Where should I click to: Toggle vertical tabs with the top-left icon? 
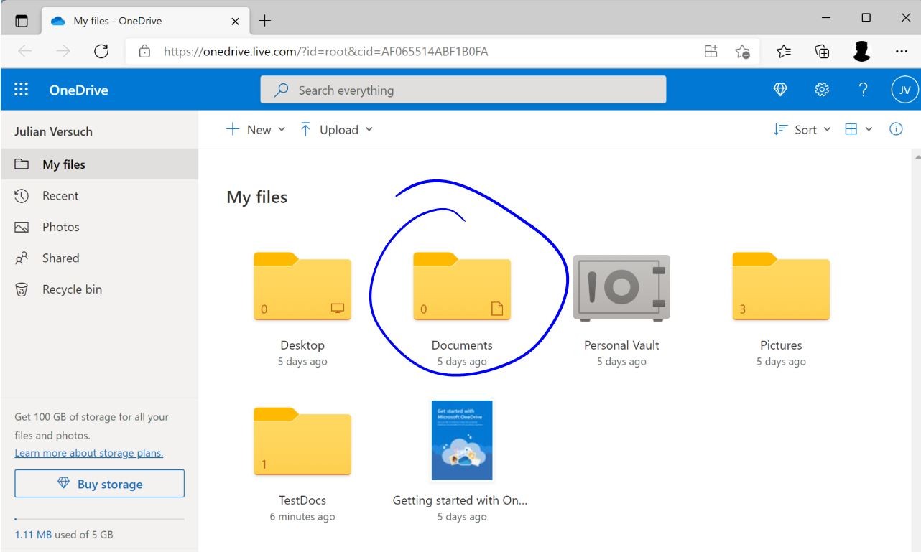click(x=22, y=21)
